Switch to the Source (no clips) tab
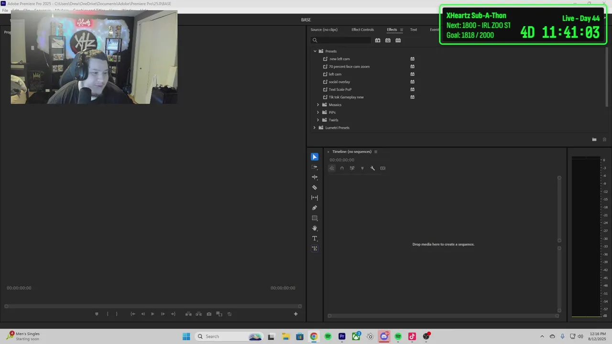 click(324, 30)
